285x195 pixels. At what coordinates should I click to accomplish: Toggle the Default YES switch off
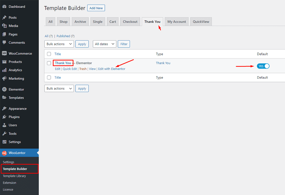263,66
